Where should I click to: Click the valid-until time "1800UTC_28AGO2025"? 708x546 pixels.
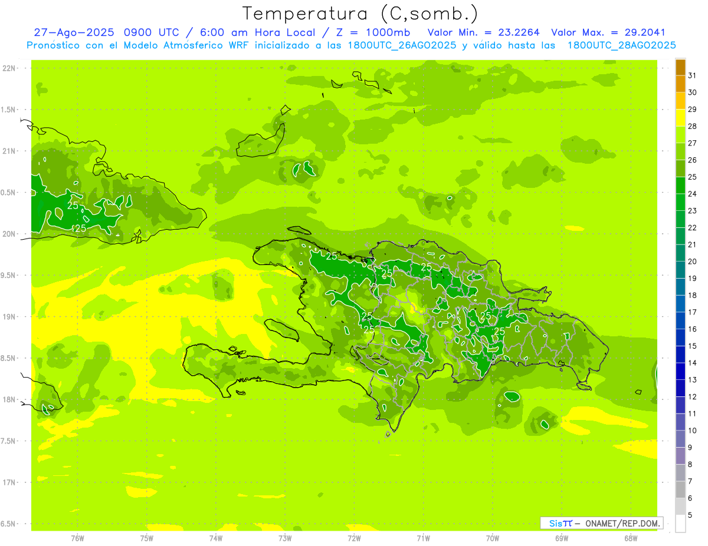coord(621,45)
